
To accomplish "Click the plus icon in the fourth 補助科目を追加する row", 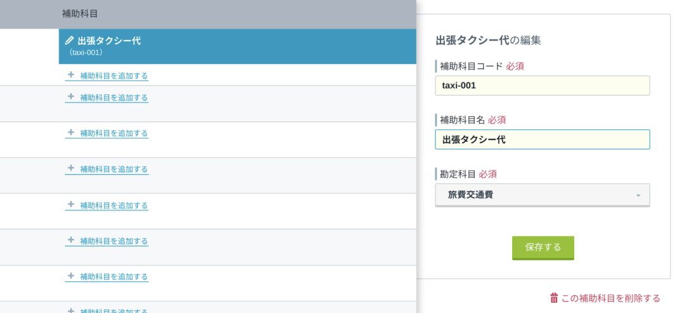I will (72, 169).
